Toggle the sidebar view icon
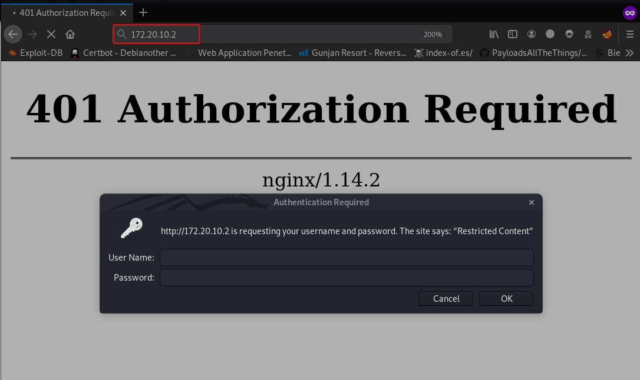Image resolution: width=640 pixels, height=380 pixels. pyautogui.click(x=513, y=34)
